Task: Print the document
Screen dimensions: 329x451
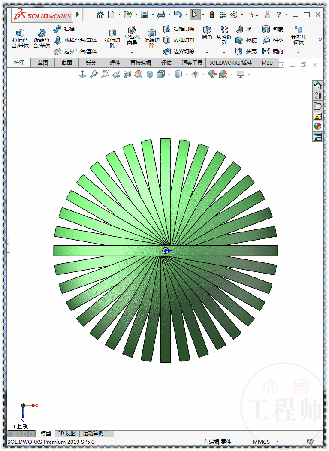Action: (x=161, y=15)
